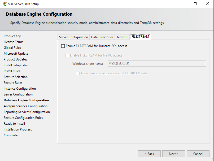Select the FILESTREAM tab
This screenshot has width=214, height=161.
click(140, 37)
